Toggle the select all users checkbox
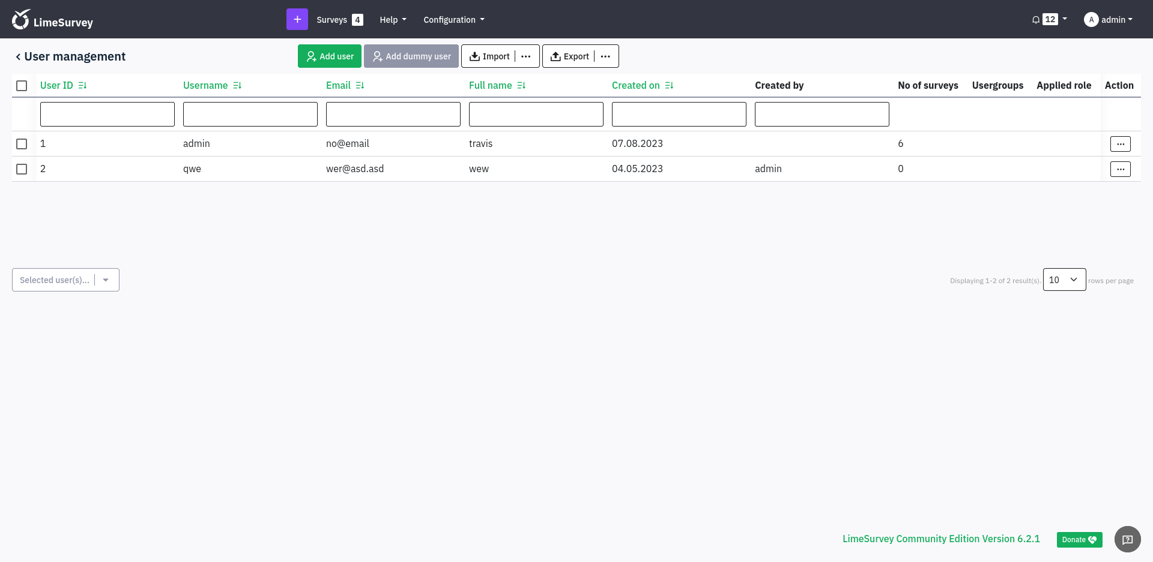The height and width of the screenshot is (562, 1153). click(x=22, y=86)
